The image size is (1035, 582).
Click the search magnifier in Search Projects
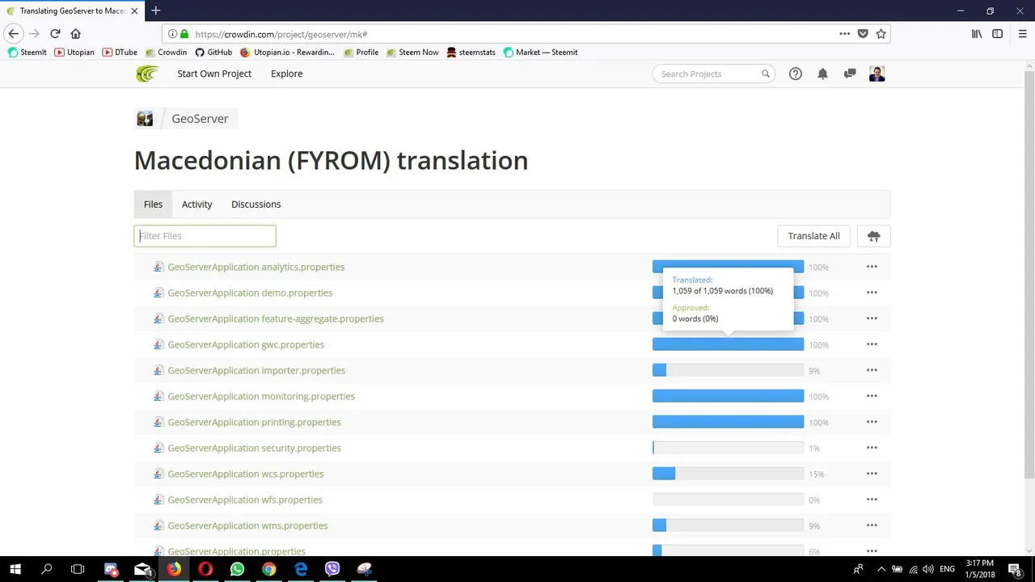tap(765, 74)
